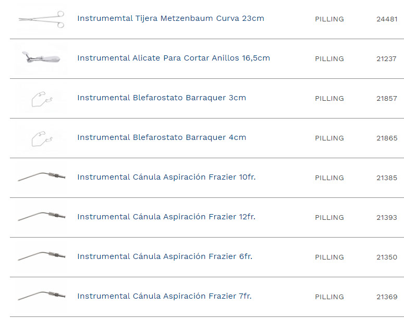Click the Blefarostato Barraquer 3cm thumbnail
The width and height of the screenshot is (404, 318).
pos(41,98)
